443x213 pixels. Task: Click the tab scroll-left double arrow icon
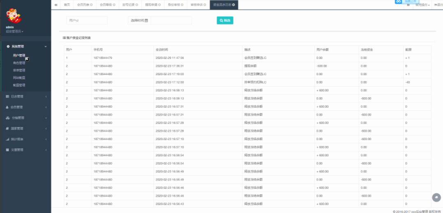click(56, 5)
